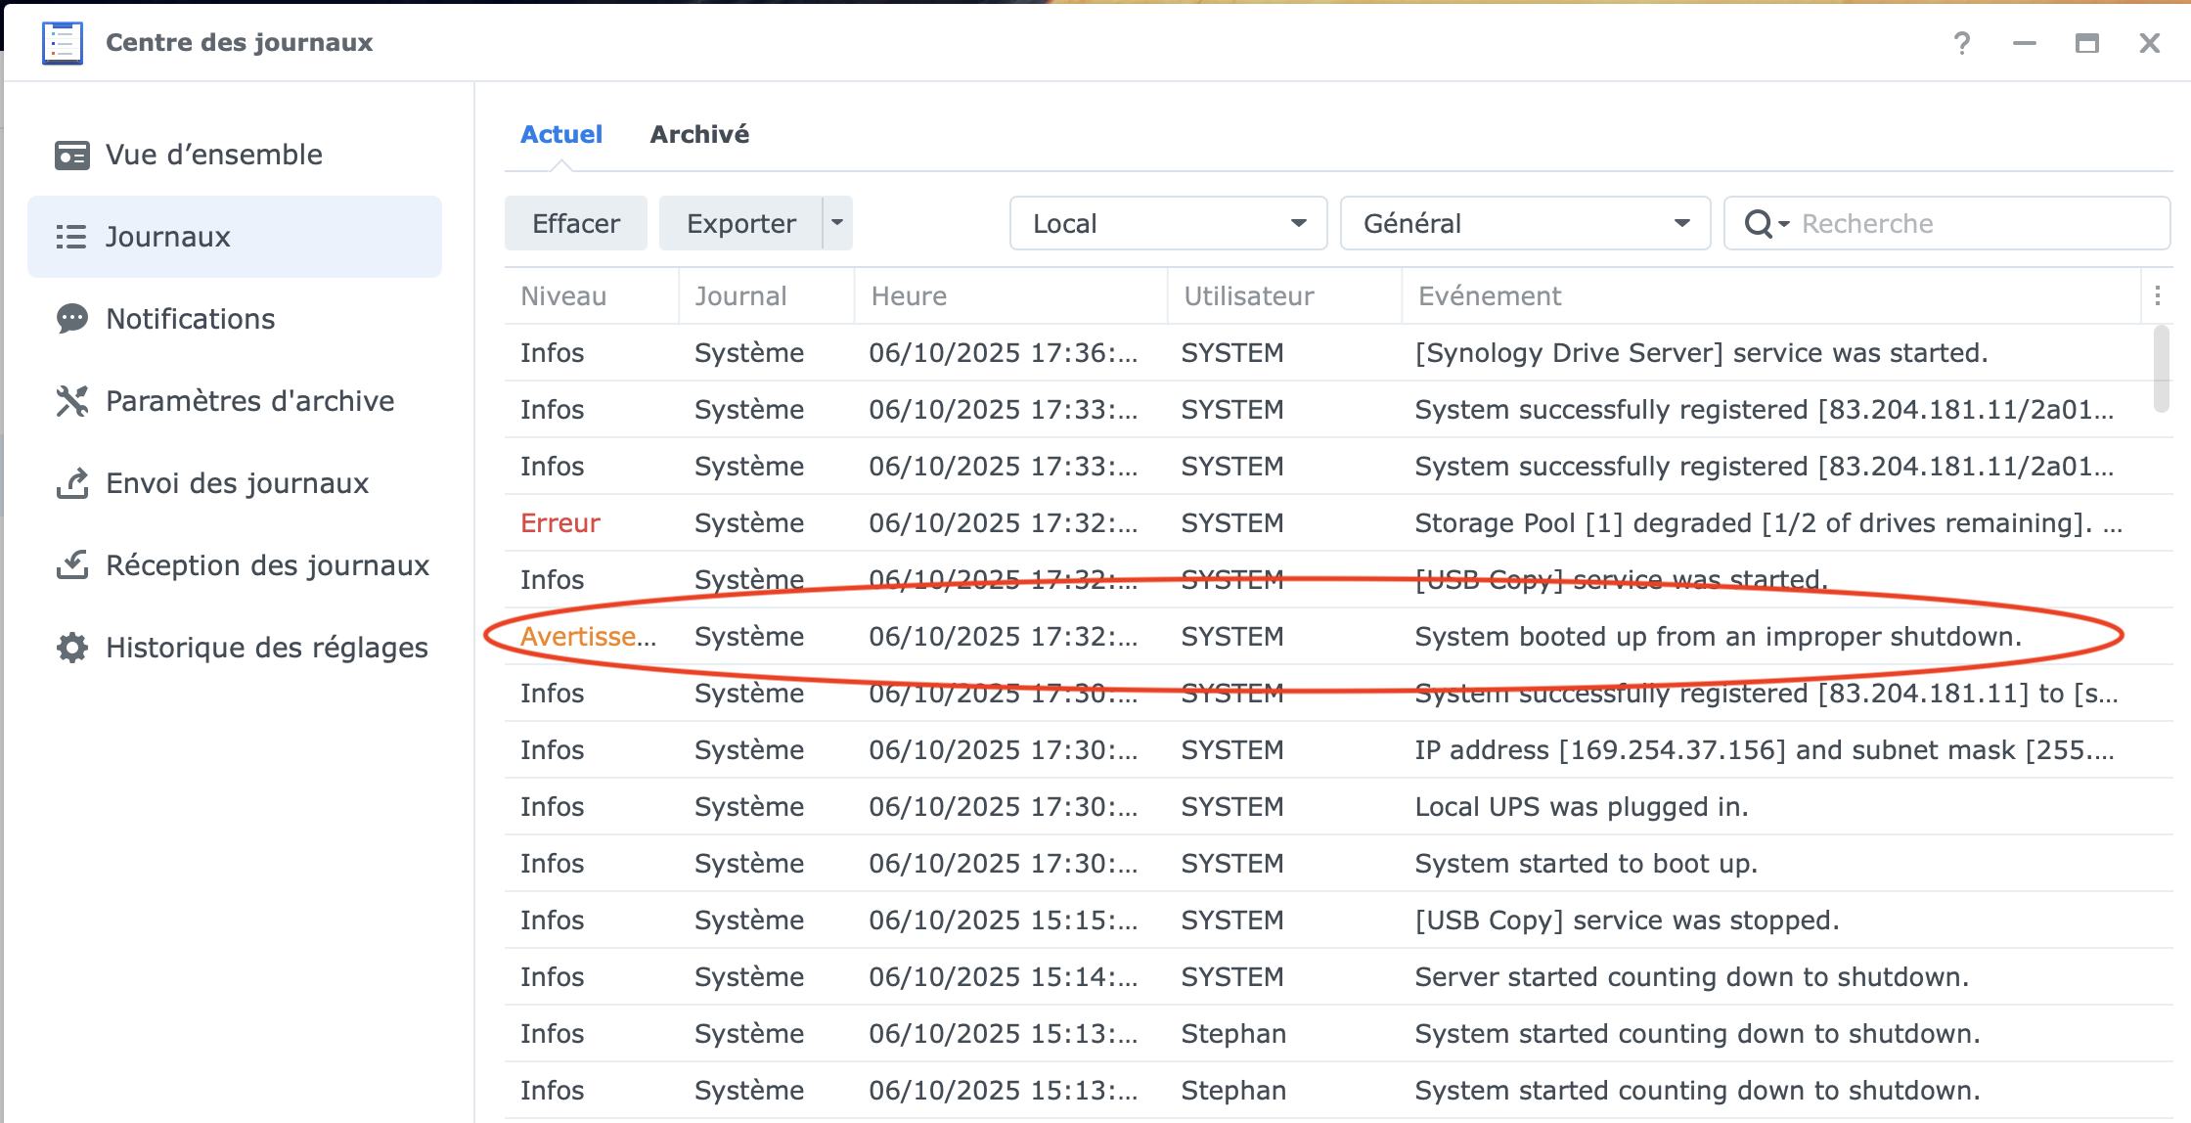
Task: Expand the Exporter dropdown arrow
Action: click(837, 223)
